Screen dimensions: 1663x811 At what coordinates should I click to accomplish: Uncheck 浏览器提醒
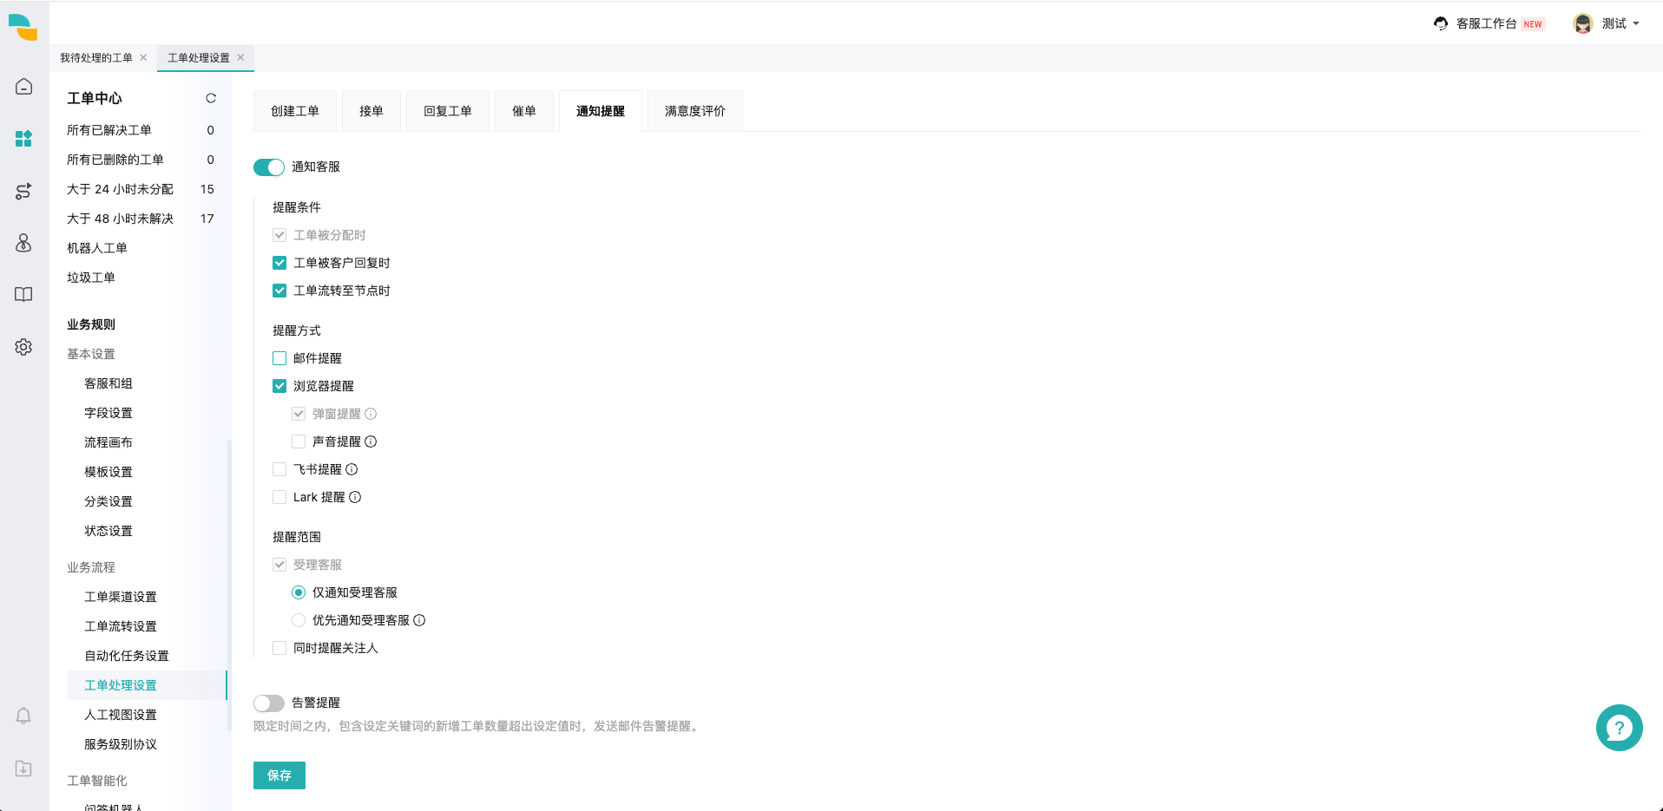279,386
